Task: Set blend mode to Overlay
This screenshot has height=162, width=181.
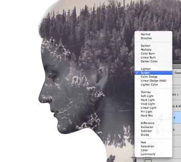Action: point(153,92)
